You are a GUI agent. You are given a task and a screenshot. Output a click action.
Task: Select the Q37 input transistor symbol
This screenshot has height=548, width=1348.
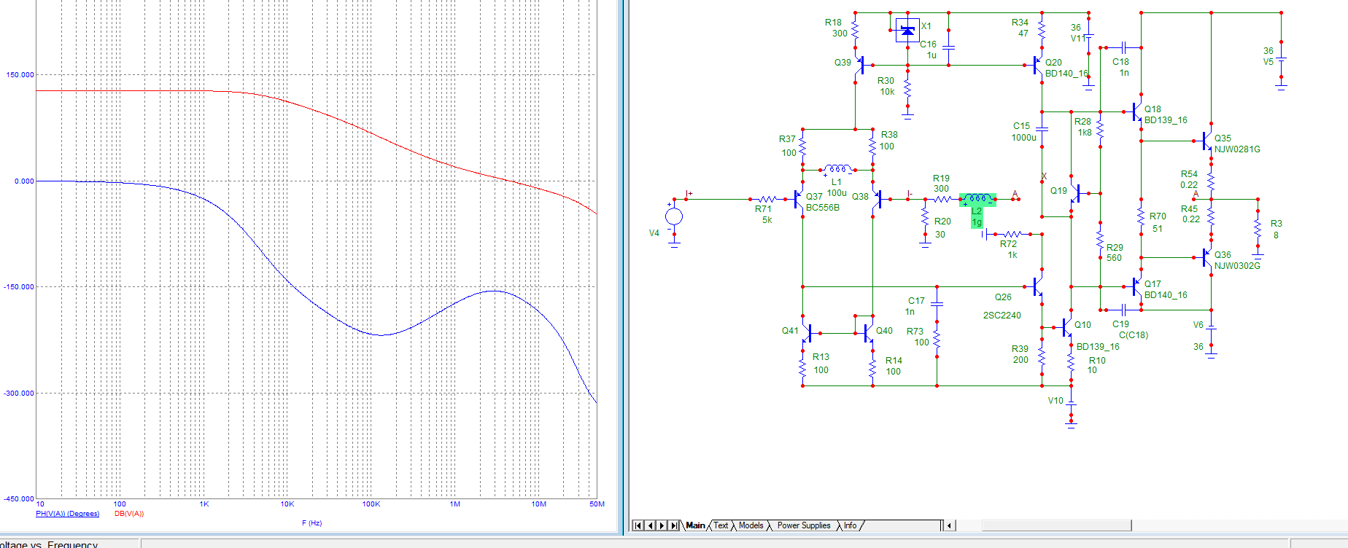pos(799,199)
